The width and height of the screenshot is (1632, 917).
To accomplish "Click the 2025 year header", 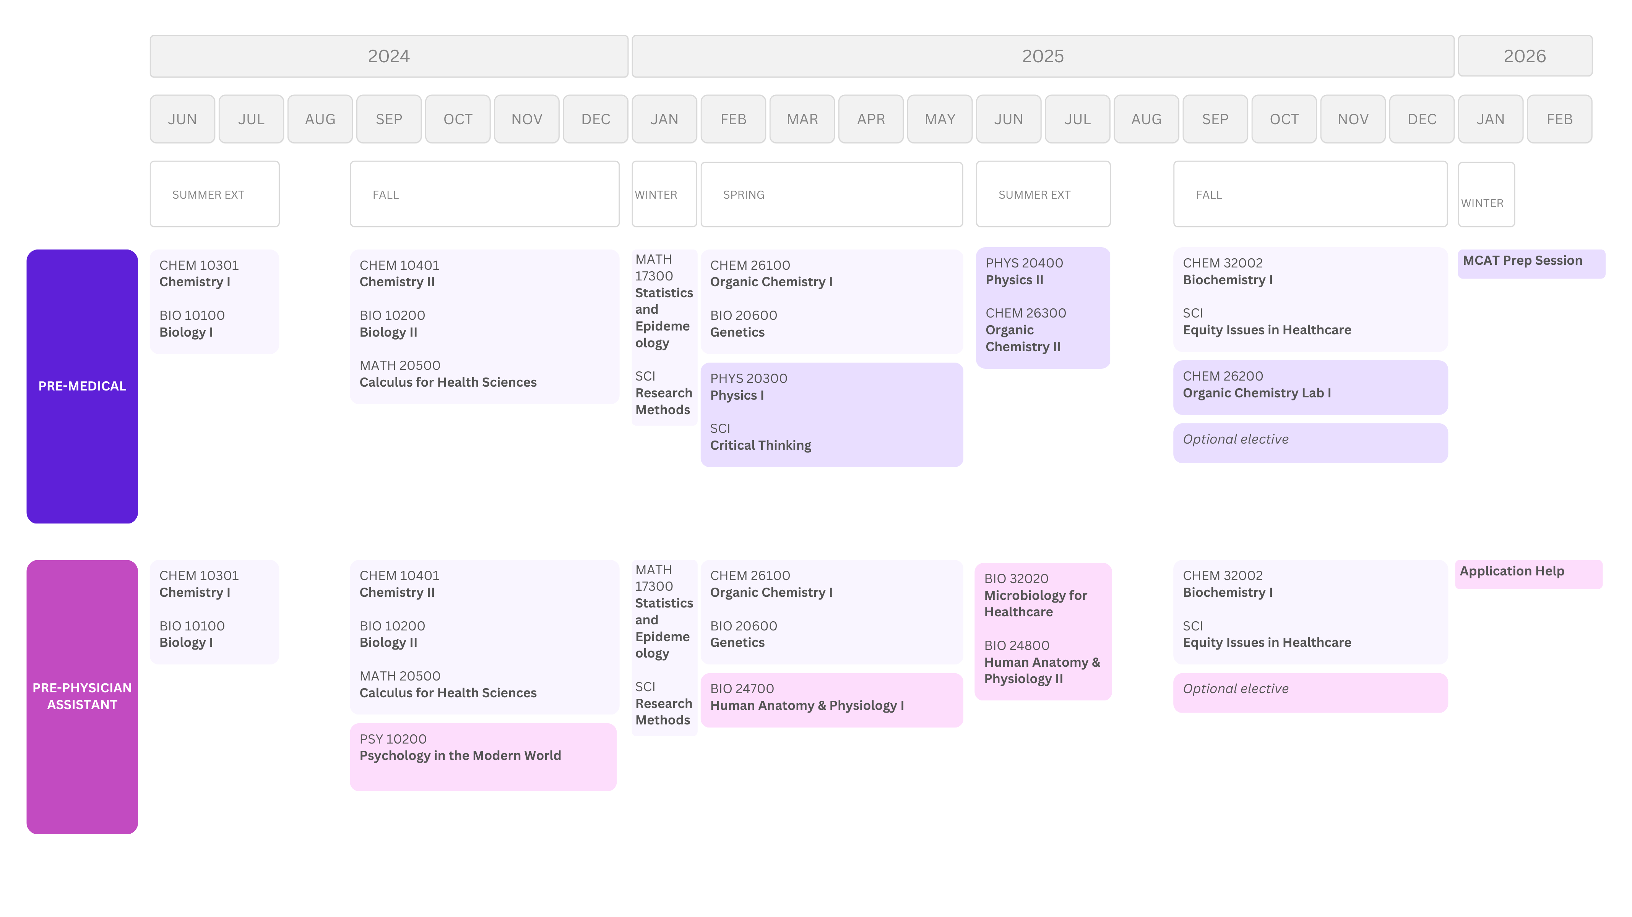I will tap(1042, 57).
